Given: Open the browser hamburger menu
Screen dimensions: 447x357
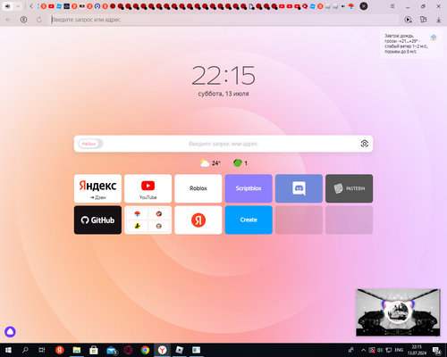Looking at the screenshot, I should (x=392, y=6).
